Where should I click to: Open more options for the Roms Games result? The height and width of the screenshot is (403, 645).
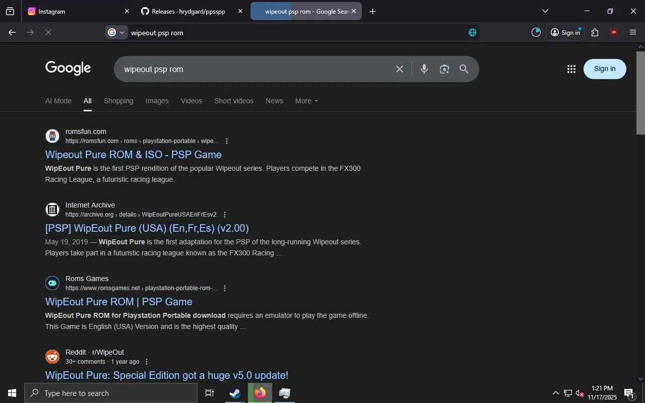(x=225, y=288)
